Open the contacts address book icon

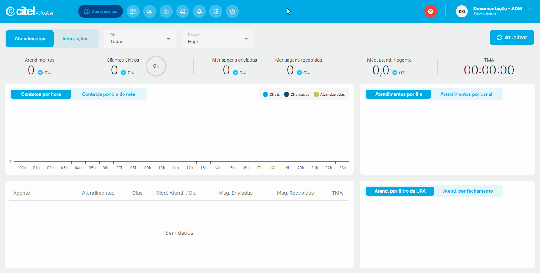(166, 11)
